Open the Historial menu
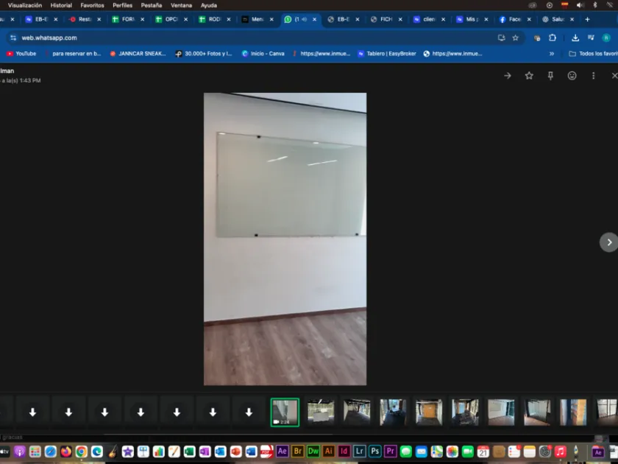 tap(61, 6)
